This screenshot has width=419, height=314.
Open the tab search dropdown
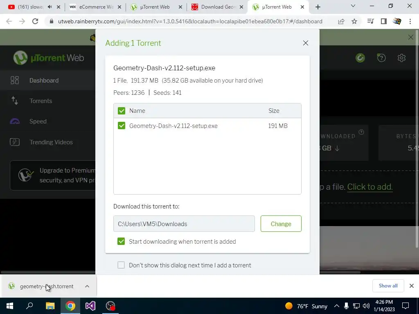coord(353,6)
